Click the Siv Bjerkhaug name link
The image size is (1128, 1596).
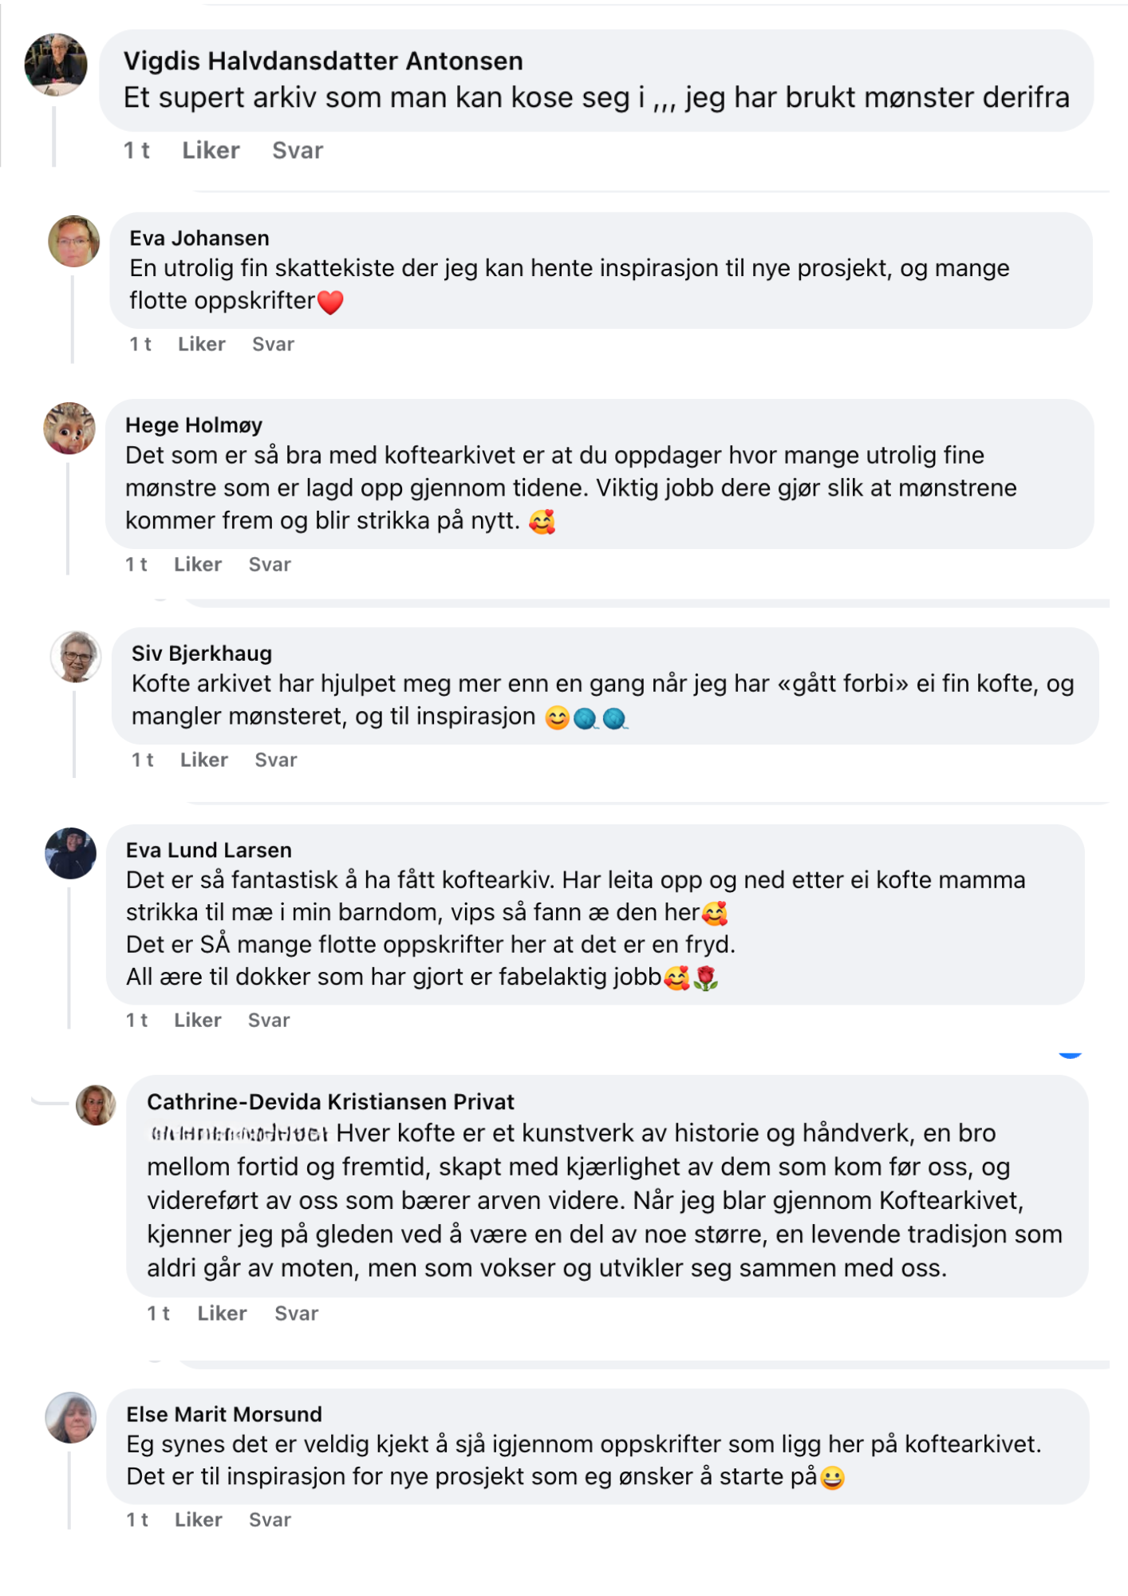pyautogui.click(x=202, y=654)
